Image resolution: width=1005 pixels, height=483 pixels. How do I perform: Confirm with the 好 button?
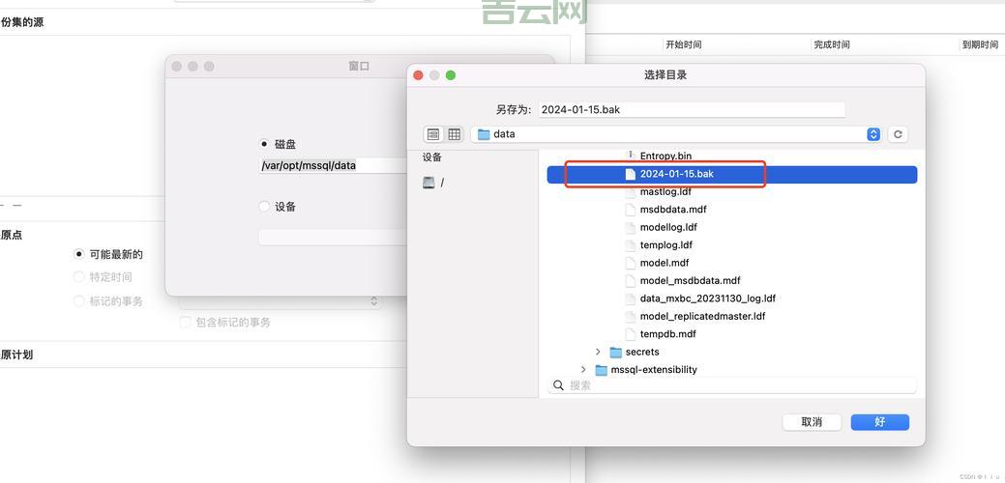coord(880,422)
